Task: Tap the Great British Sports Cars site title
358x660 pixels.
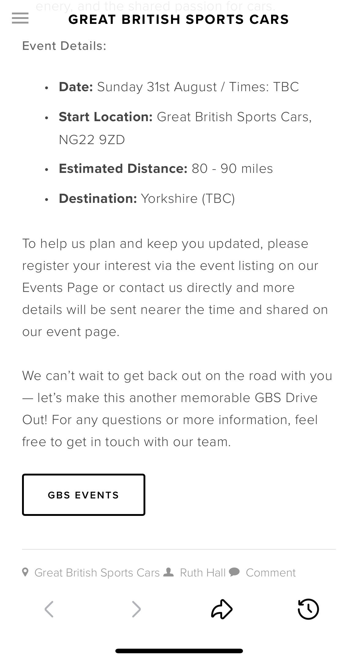Action: pyautogui.click(x=179, y=20)
